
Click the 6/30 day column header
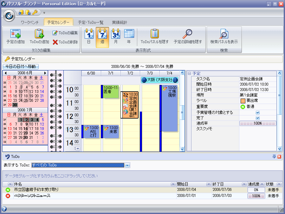click(91, 73)
